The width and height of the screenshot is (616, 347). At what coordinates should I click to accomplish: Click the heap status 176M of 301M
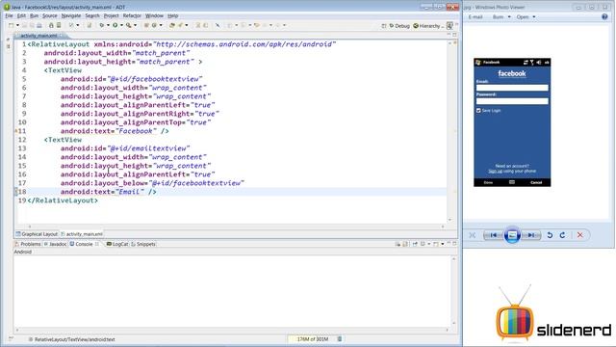coord(312,339)
